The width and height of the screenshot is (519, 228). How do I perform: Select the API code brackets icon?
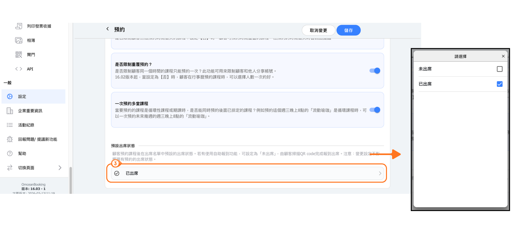point(19,69)
